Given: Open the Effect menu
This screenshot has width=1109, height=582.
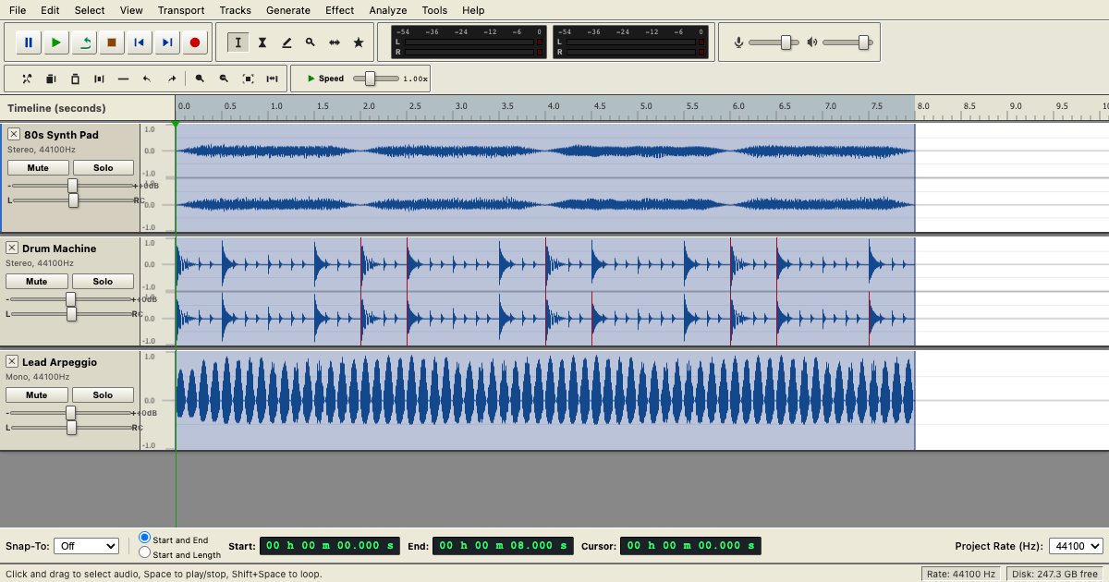Looking at the screenshot, I should point(340,10).
